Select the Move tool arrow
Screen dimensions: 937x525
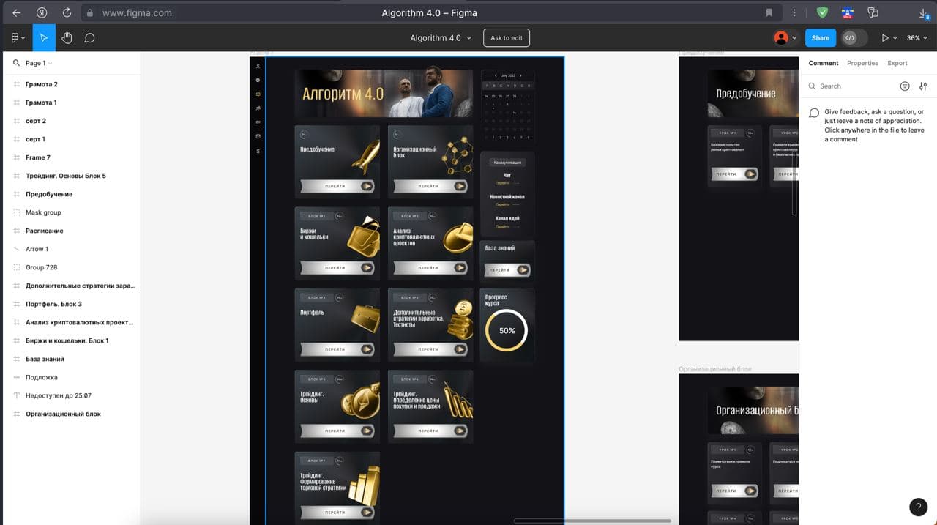point(44,38)
